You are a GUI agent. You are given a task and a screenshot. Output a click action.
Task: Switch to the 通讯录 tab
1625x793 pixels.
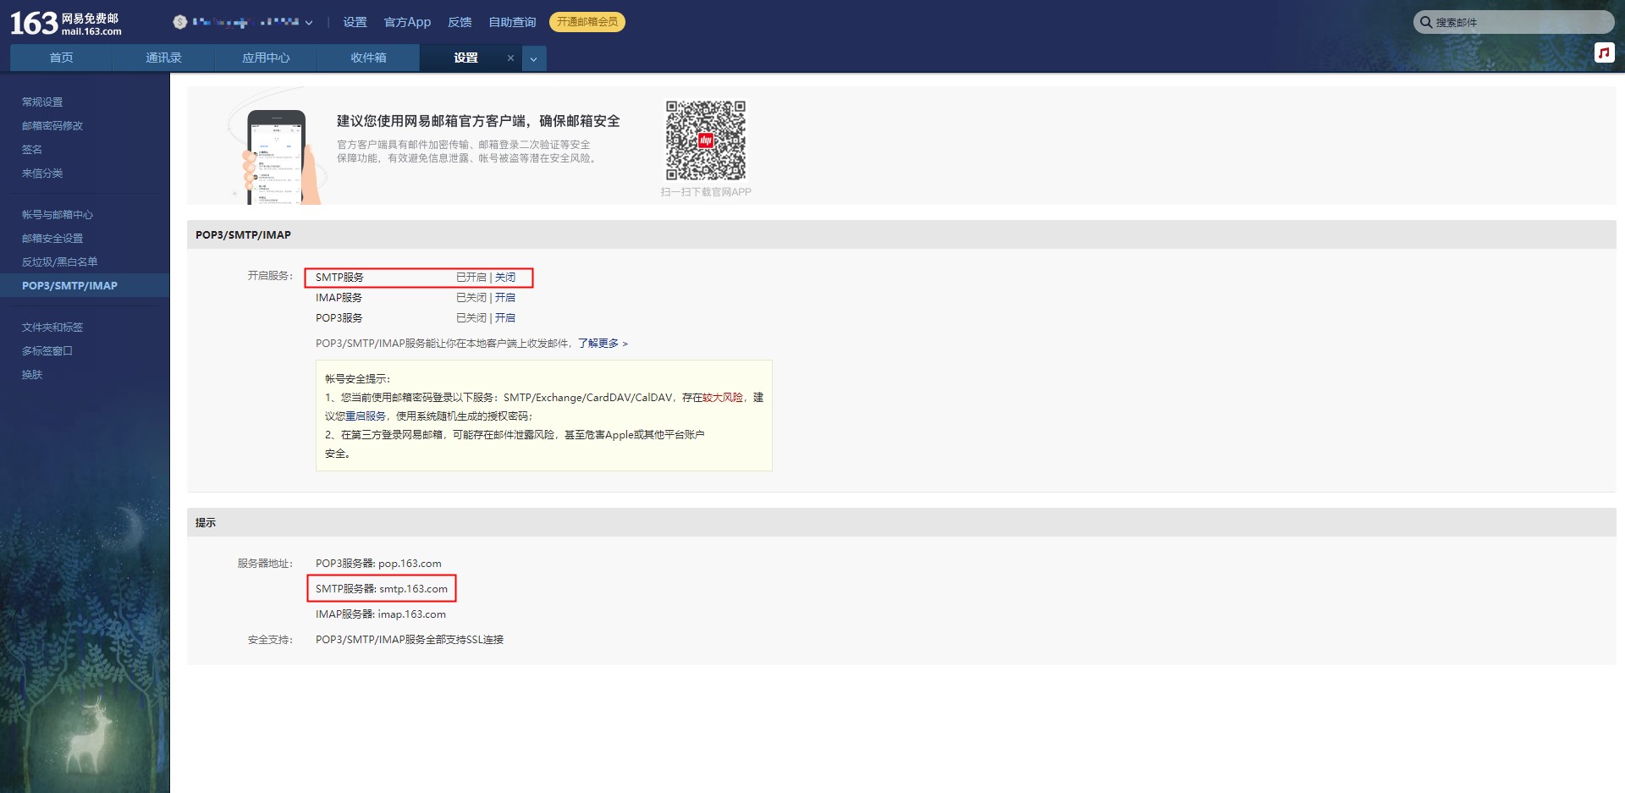(x=163, y=58)
